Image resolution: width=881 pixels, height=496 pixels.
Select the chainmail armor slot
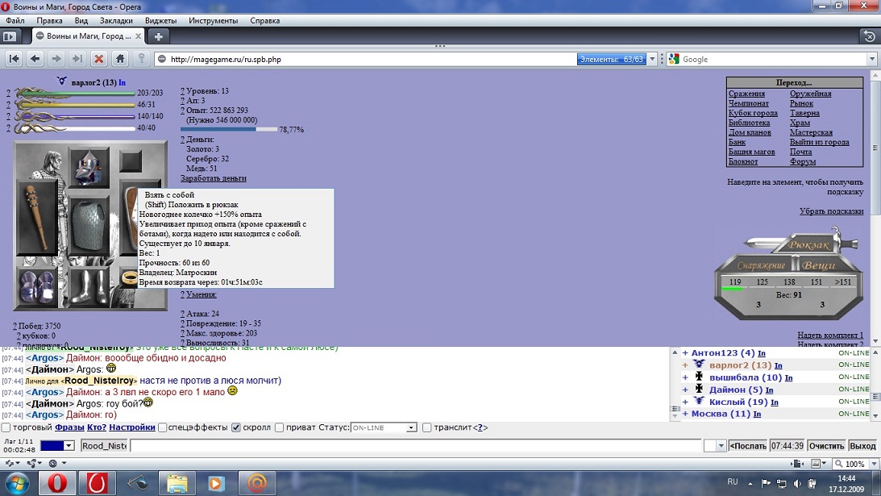(x=89, y=226)
